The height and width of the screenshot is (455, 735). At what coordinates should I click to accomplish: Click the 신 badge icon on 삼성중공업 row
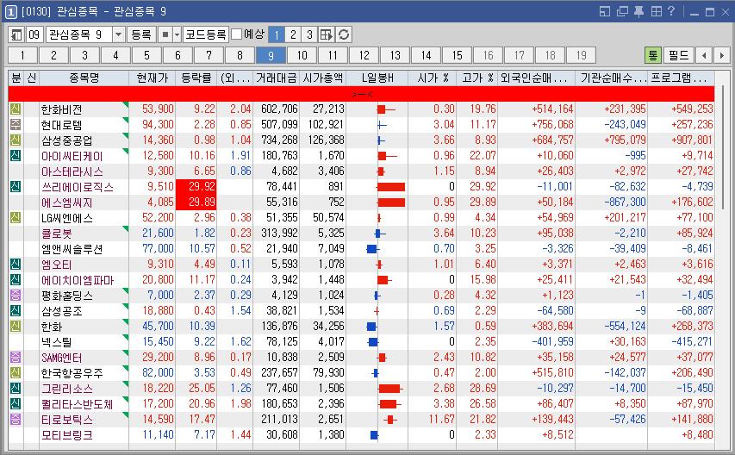coord(16,140)
